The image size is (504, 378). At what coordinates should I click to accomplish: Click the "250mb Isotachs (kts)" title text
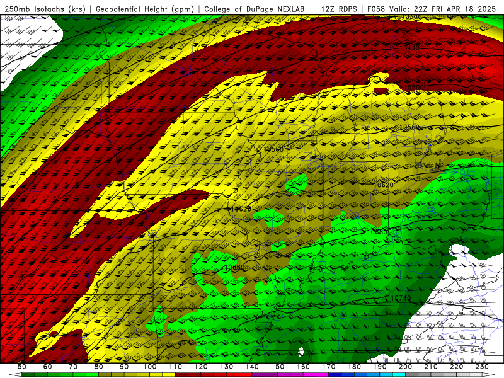[45, 9]
